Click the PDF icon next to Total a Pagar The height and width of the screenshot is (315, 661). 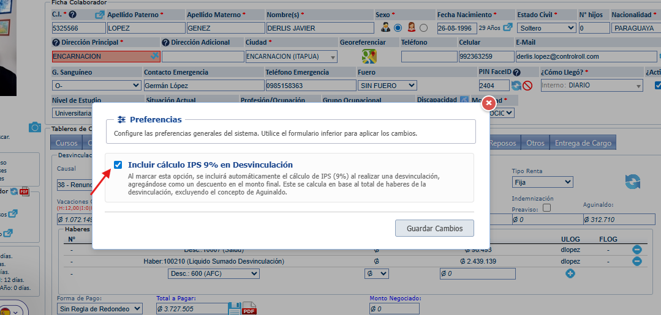point(249,309)
